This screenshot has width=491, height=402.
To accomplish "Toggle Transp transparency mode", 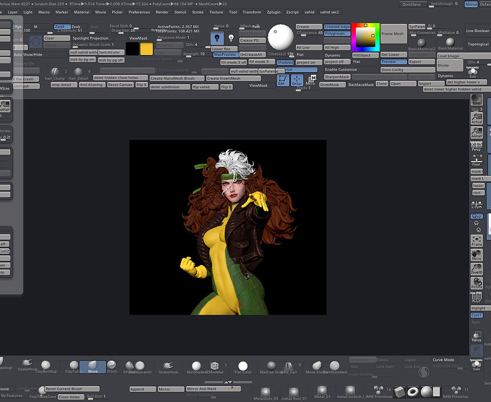I will (x=476, y=337).
